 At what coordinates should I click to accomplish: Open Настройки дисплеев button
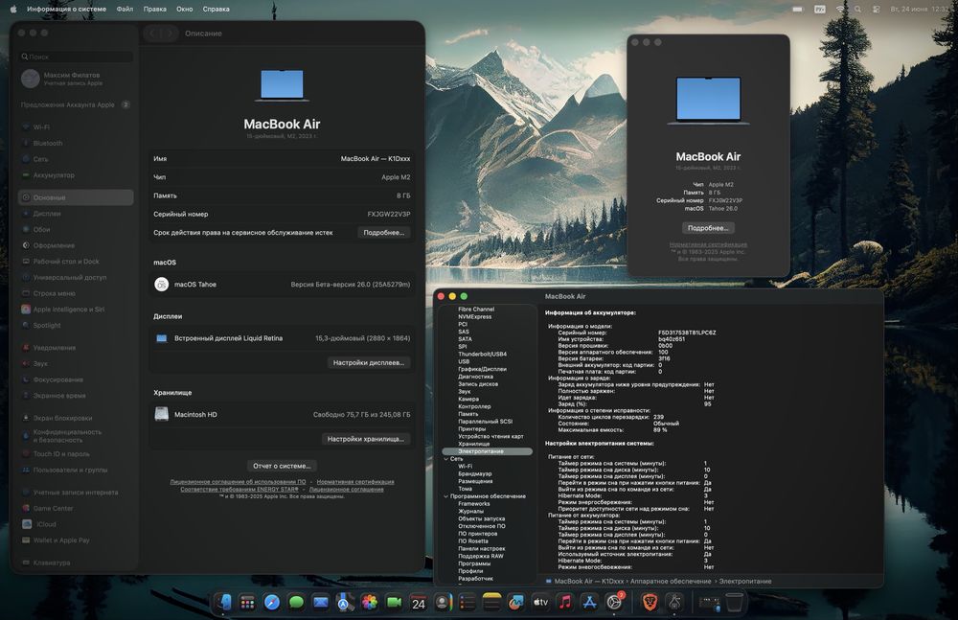[369, 362]
